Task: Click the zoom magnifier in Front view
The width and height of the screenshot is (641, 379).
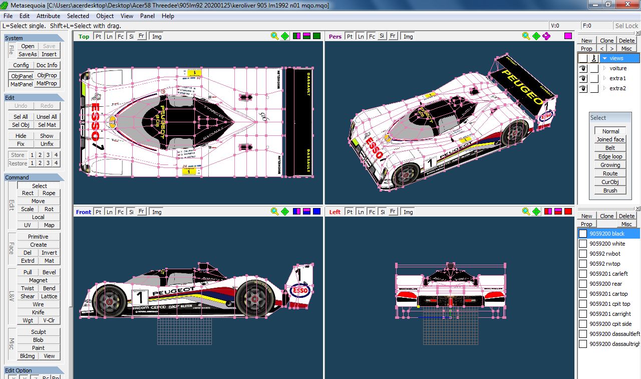Action: pyautogui.click(x=274, y=212)
